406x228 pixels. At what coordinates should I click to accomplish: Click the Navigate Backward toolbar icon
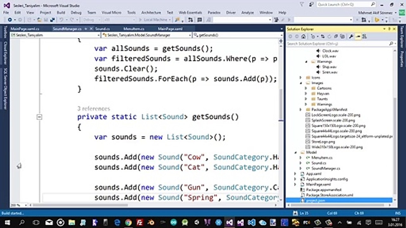[x=10, y=20]
